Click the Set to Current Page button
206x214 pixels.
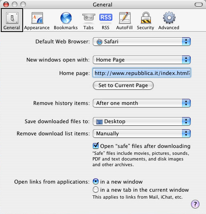click(123, 86)
